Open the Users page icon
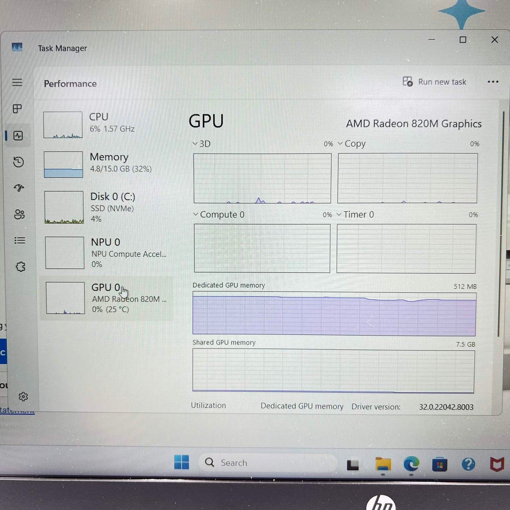This screenshot has height=510, width=510. 19,214
